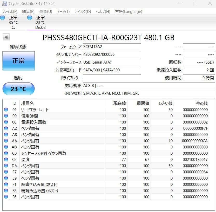Open the ファイル(F) menu
216x212 pixels.
point(10,12)
